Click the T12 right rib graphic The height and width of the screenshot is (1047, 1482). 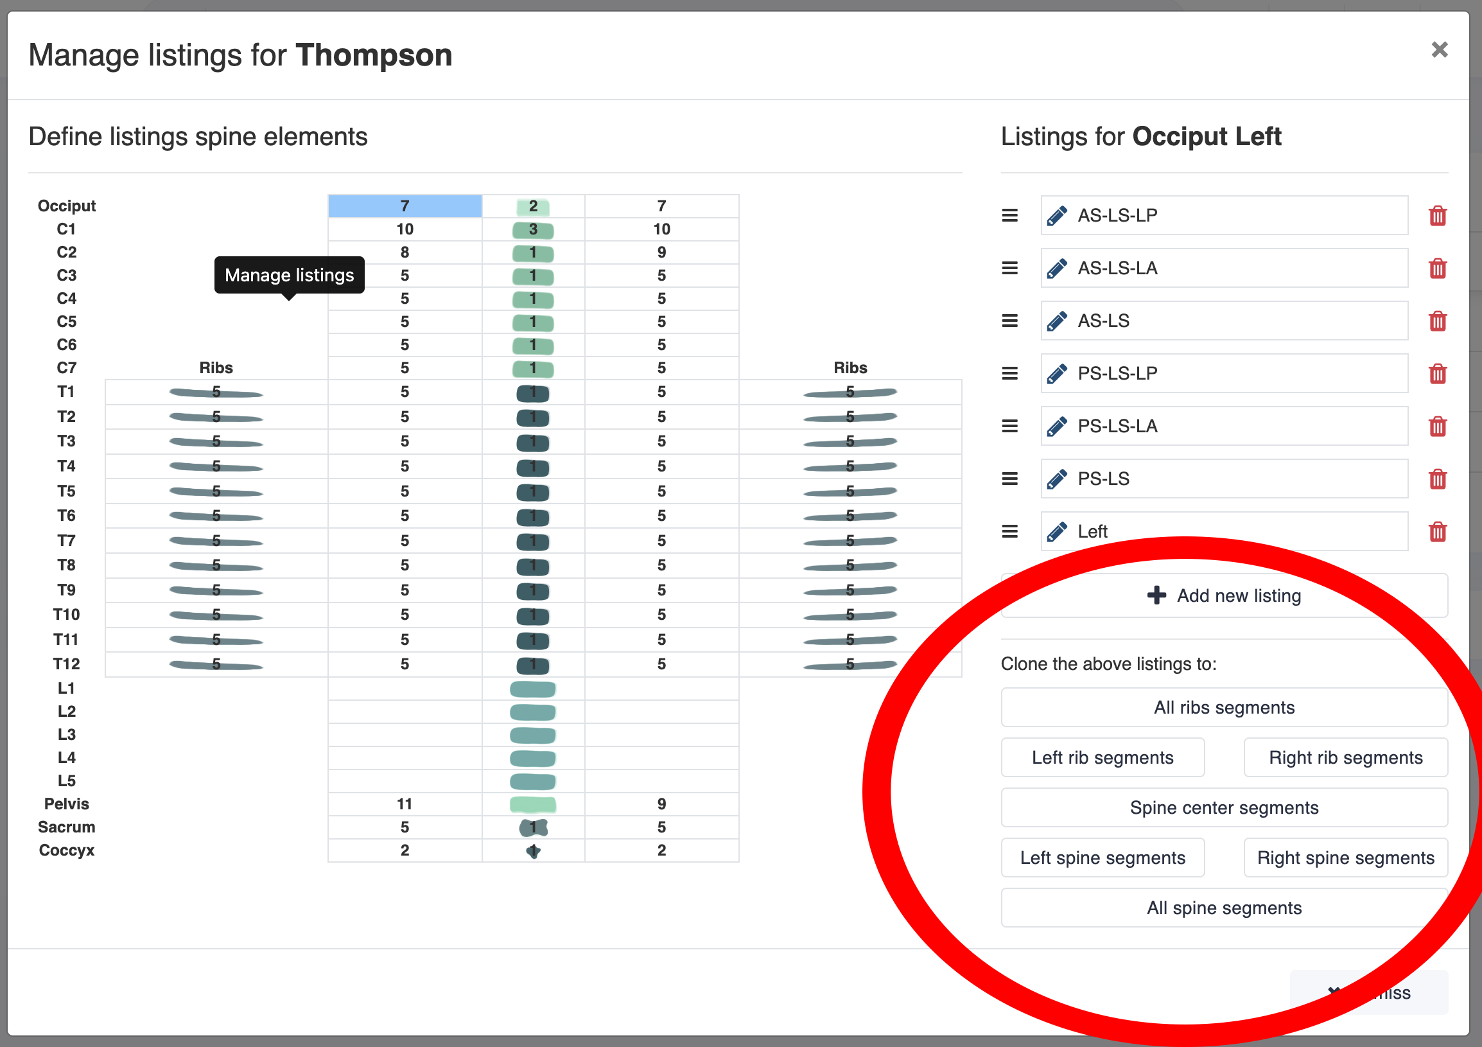(850, 664)
